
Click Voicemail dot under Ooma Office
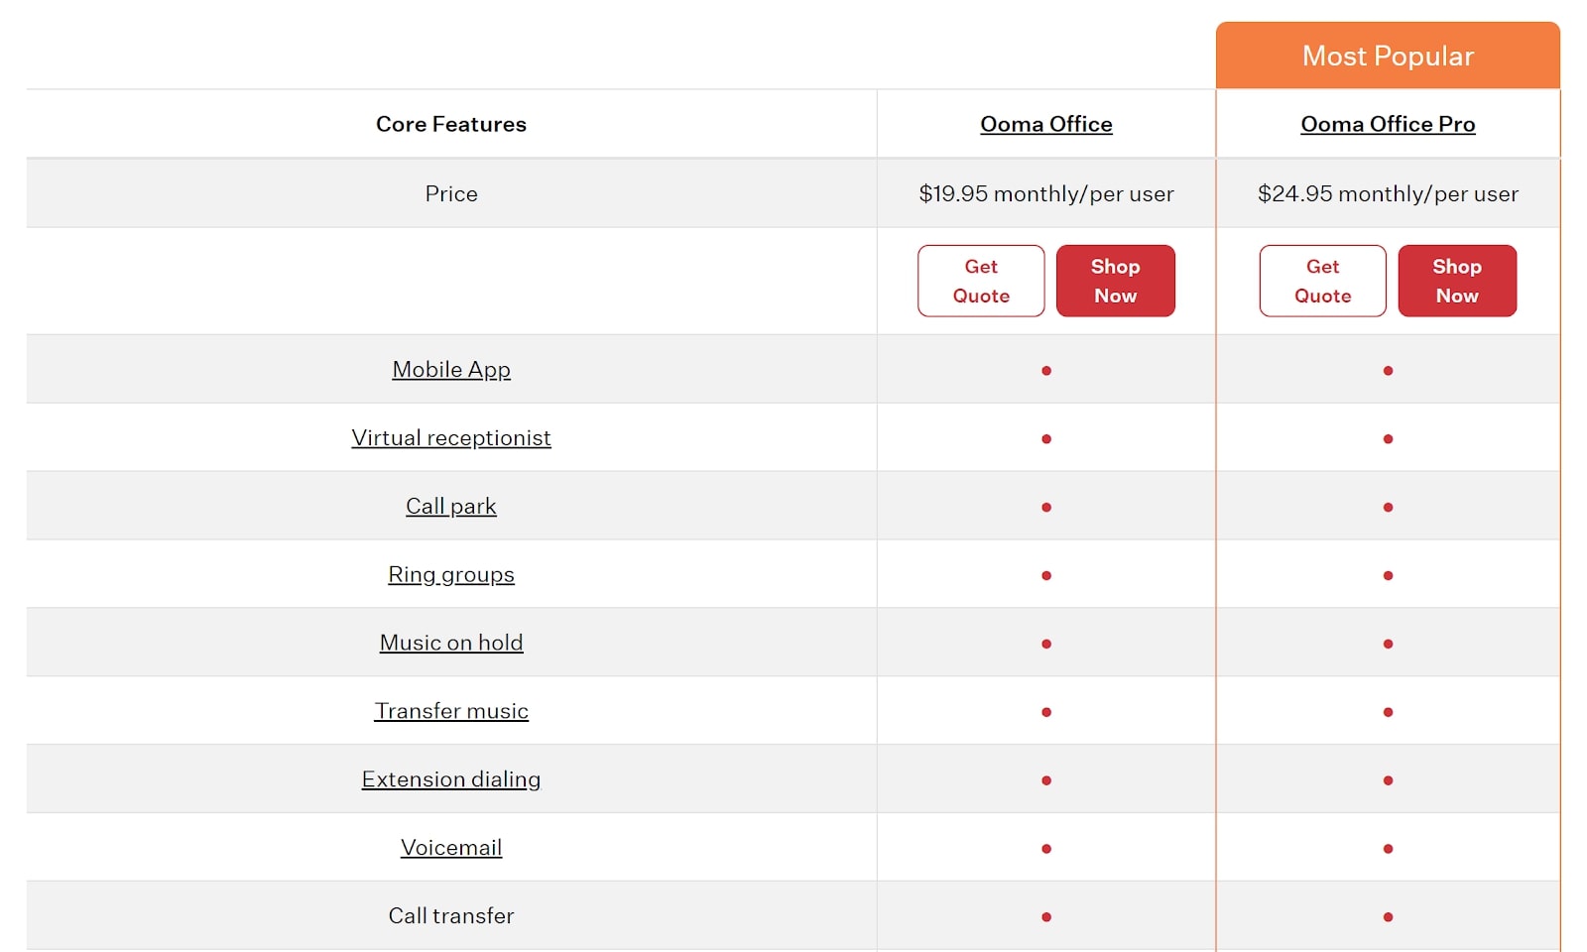point(1046,849)
